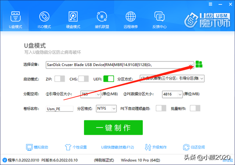Click the 卷标名称 Usm_PE input field
The width and height of the screenshot is (235, 165).
tap(59, 109)
